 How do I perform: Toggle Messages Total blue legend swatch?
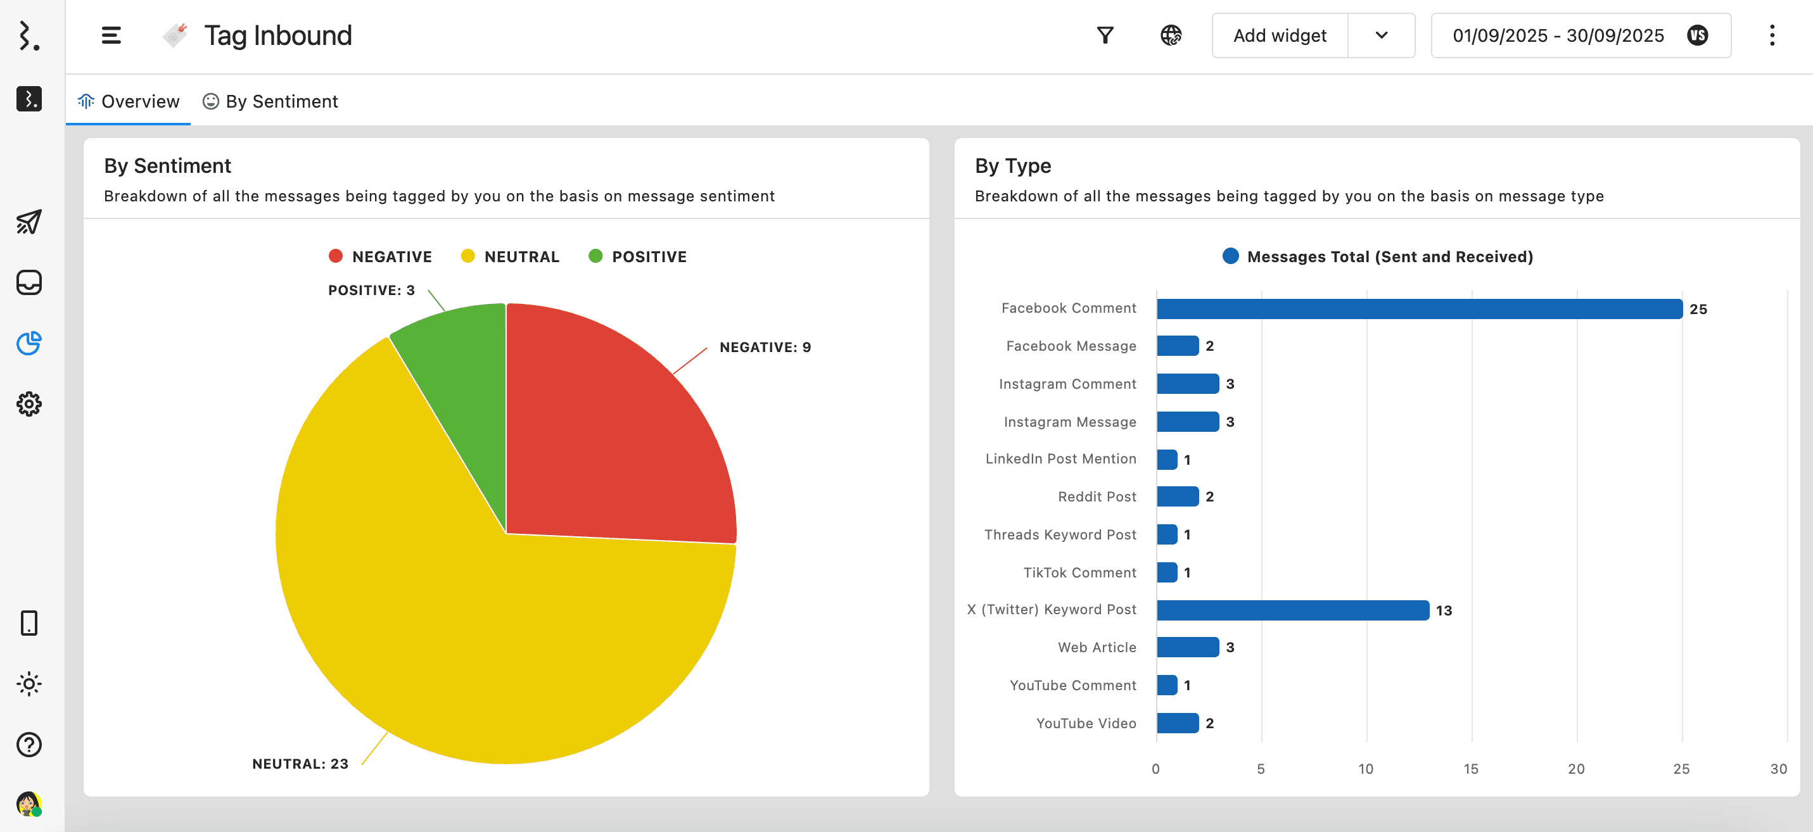click(x=1230, y=256)
